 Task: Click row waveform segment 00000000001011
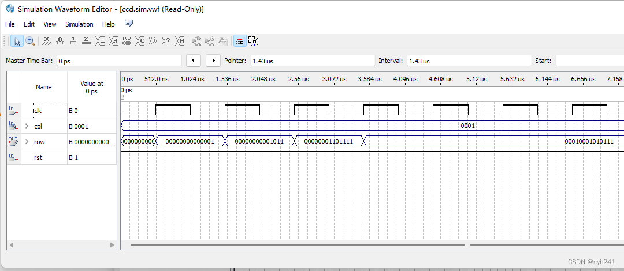tap(259, 141)
